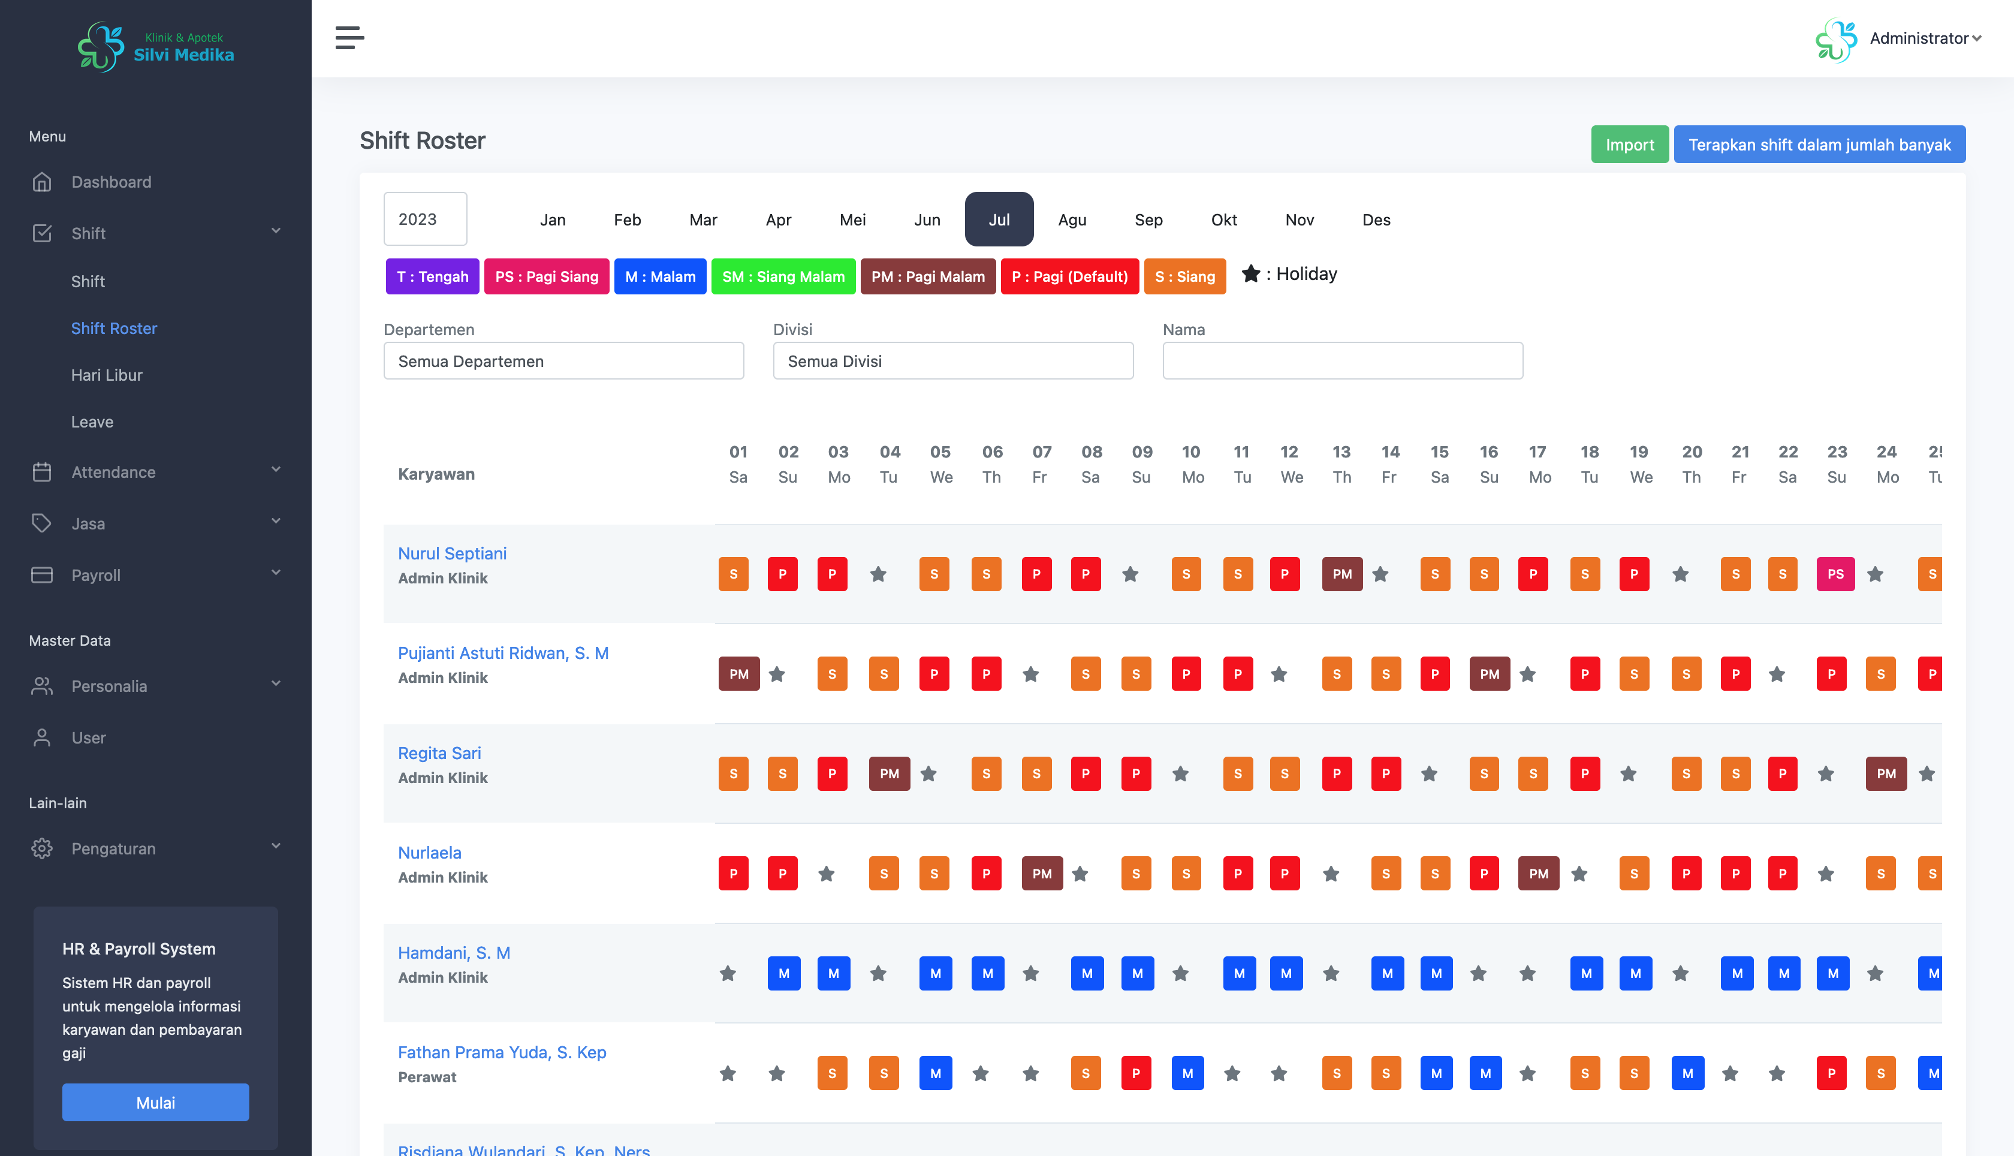This screenshot has width=2014, height=1156.
Task: Click the purple T : Tengah legend swatch
Action: (x=433, y=276)
